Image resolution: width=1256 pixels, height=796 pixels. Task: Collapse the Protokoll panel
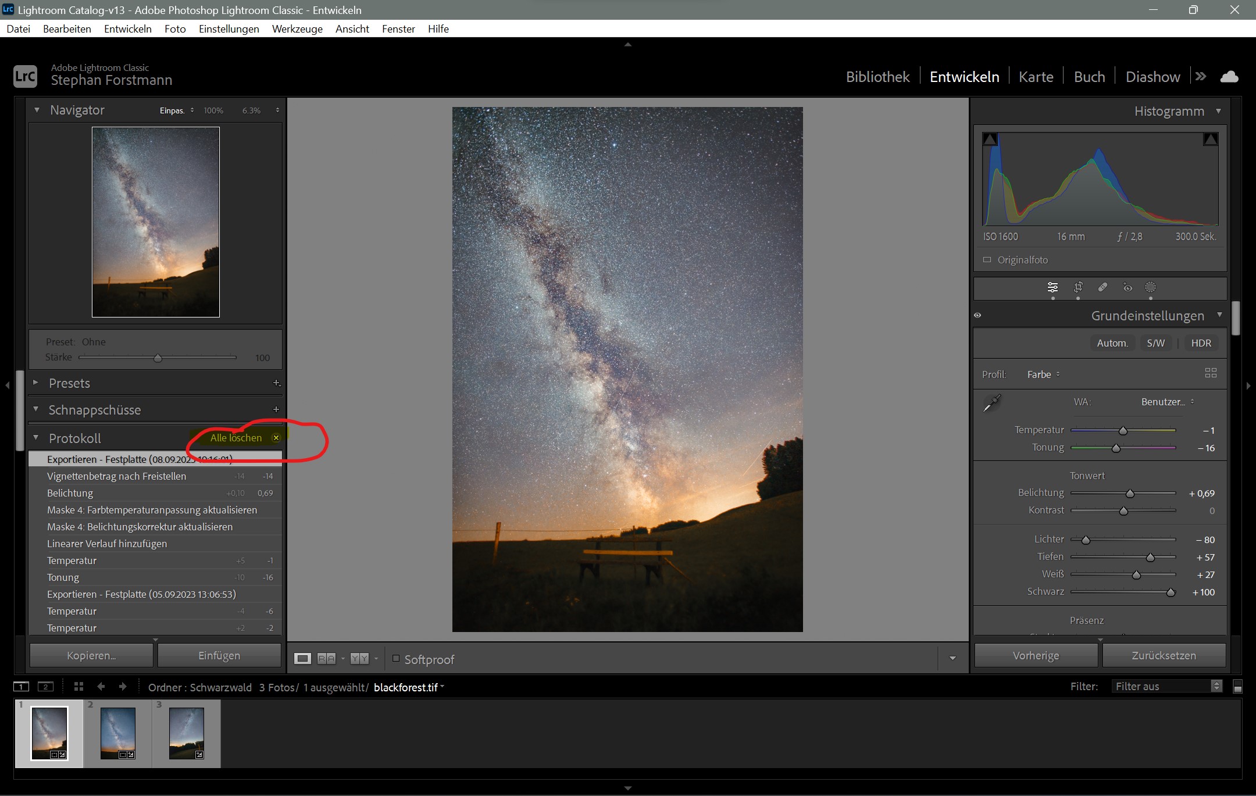point(35,437)
